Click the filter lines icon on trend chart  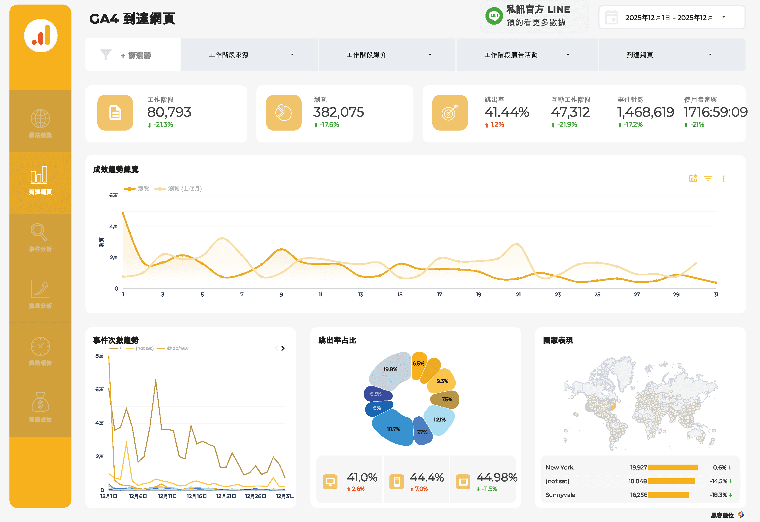[x=708, y=178]
